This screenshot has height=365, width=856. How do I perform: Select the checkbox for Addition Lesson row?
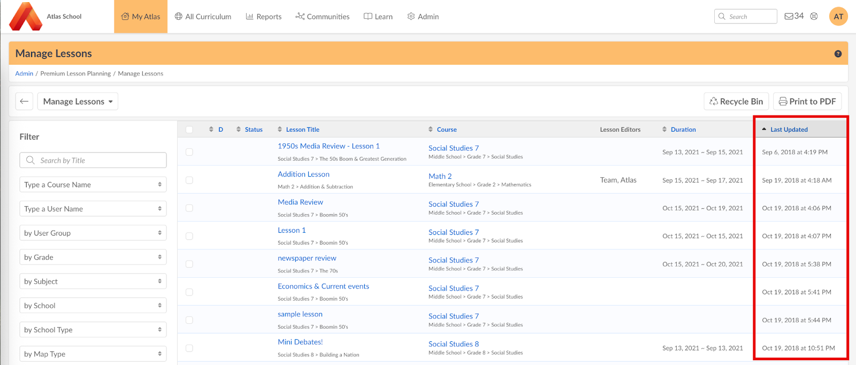point(189,180)
